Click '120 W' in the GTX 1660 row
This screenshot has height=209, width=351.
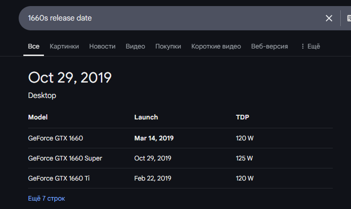244,138
